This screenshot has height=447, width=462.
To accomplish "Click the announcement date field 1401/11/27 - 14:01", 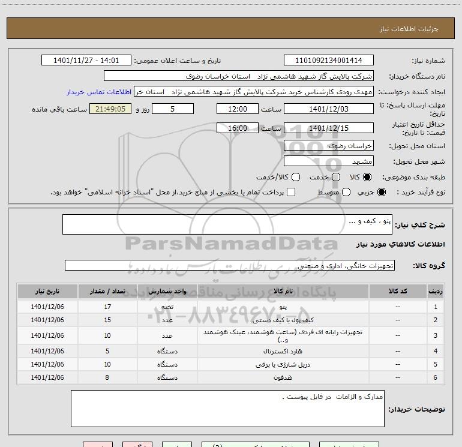I will (86, 61).
